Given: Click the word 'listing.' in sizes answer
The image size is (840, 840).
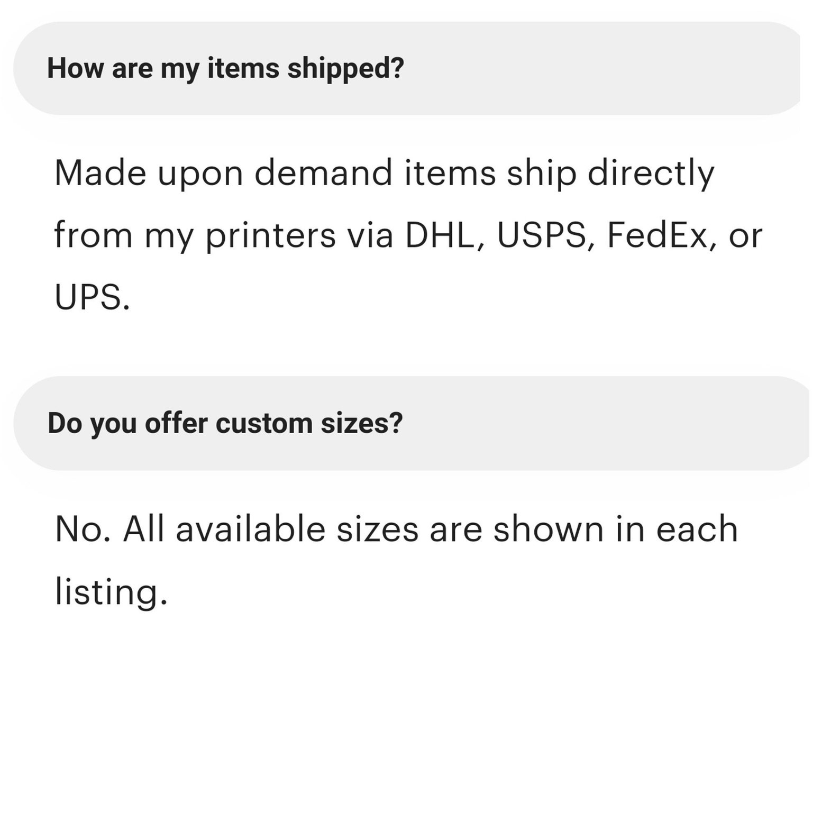Looking at the screenshot, I should tap(111, 591).
